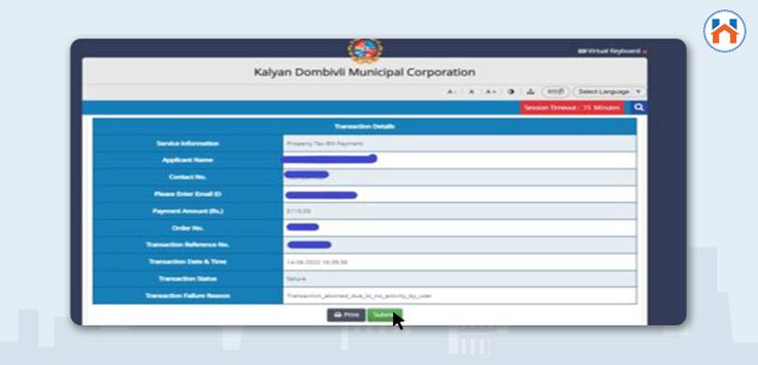
Task: Click the normal font size A icon
Action: [x=471, y=91]
